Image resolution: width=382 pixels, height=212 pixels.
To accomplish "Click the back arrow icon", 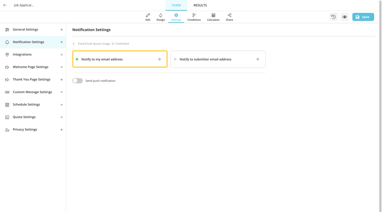I will (x=5, y=5).
